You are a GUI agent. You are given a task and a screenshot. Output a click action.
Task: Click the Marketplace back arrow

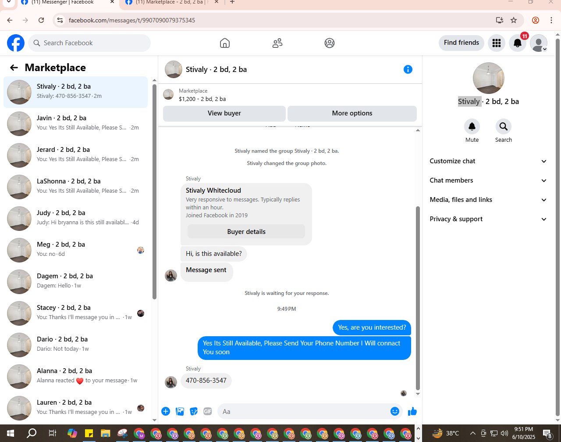click(14, 68)
